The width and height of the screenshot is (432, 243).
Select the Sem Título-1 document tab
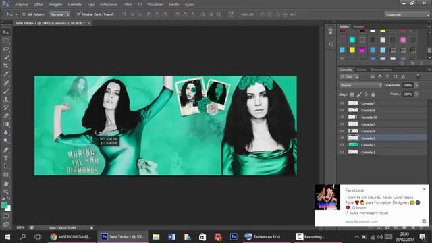tap(51, 23)
